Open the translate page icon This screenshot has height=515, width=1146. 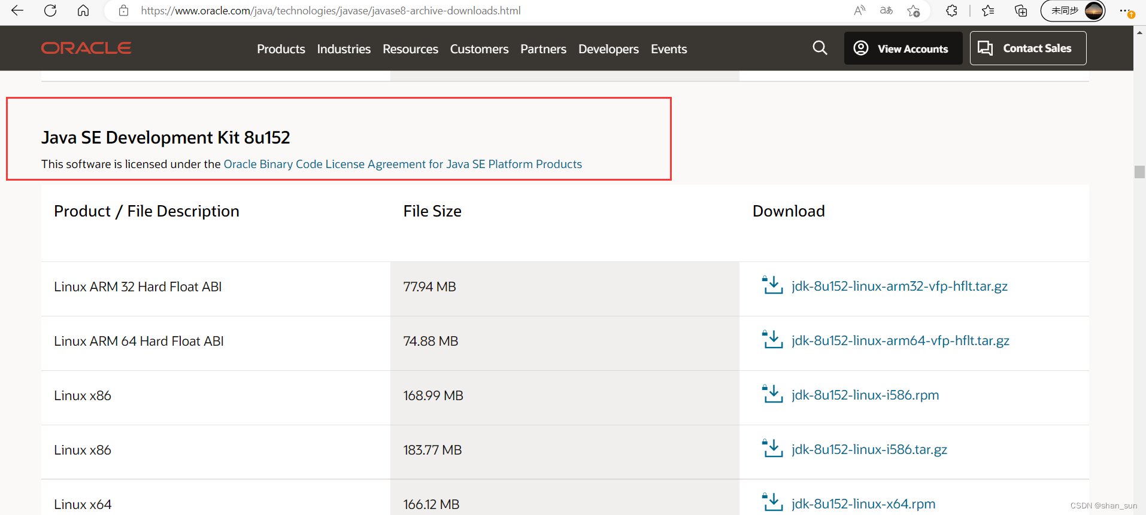coord(886,11)
